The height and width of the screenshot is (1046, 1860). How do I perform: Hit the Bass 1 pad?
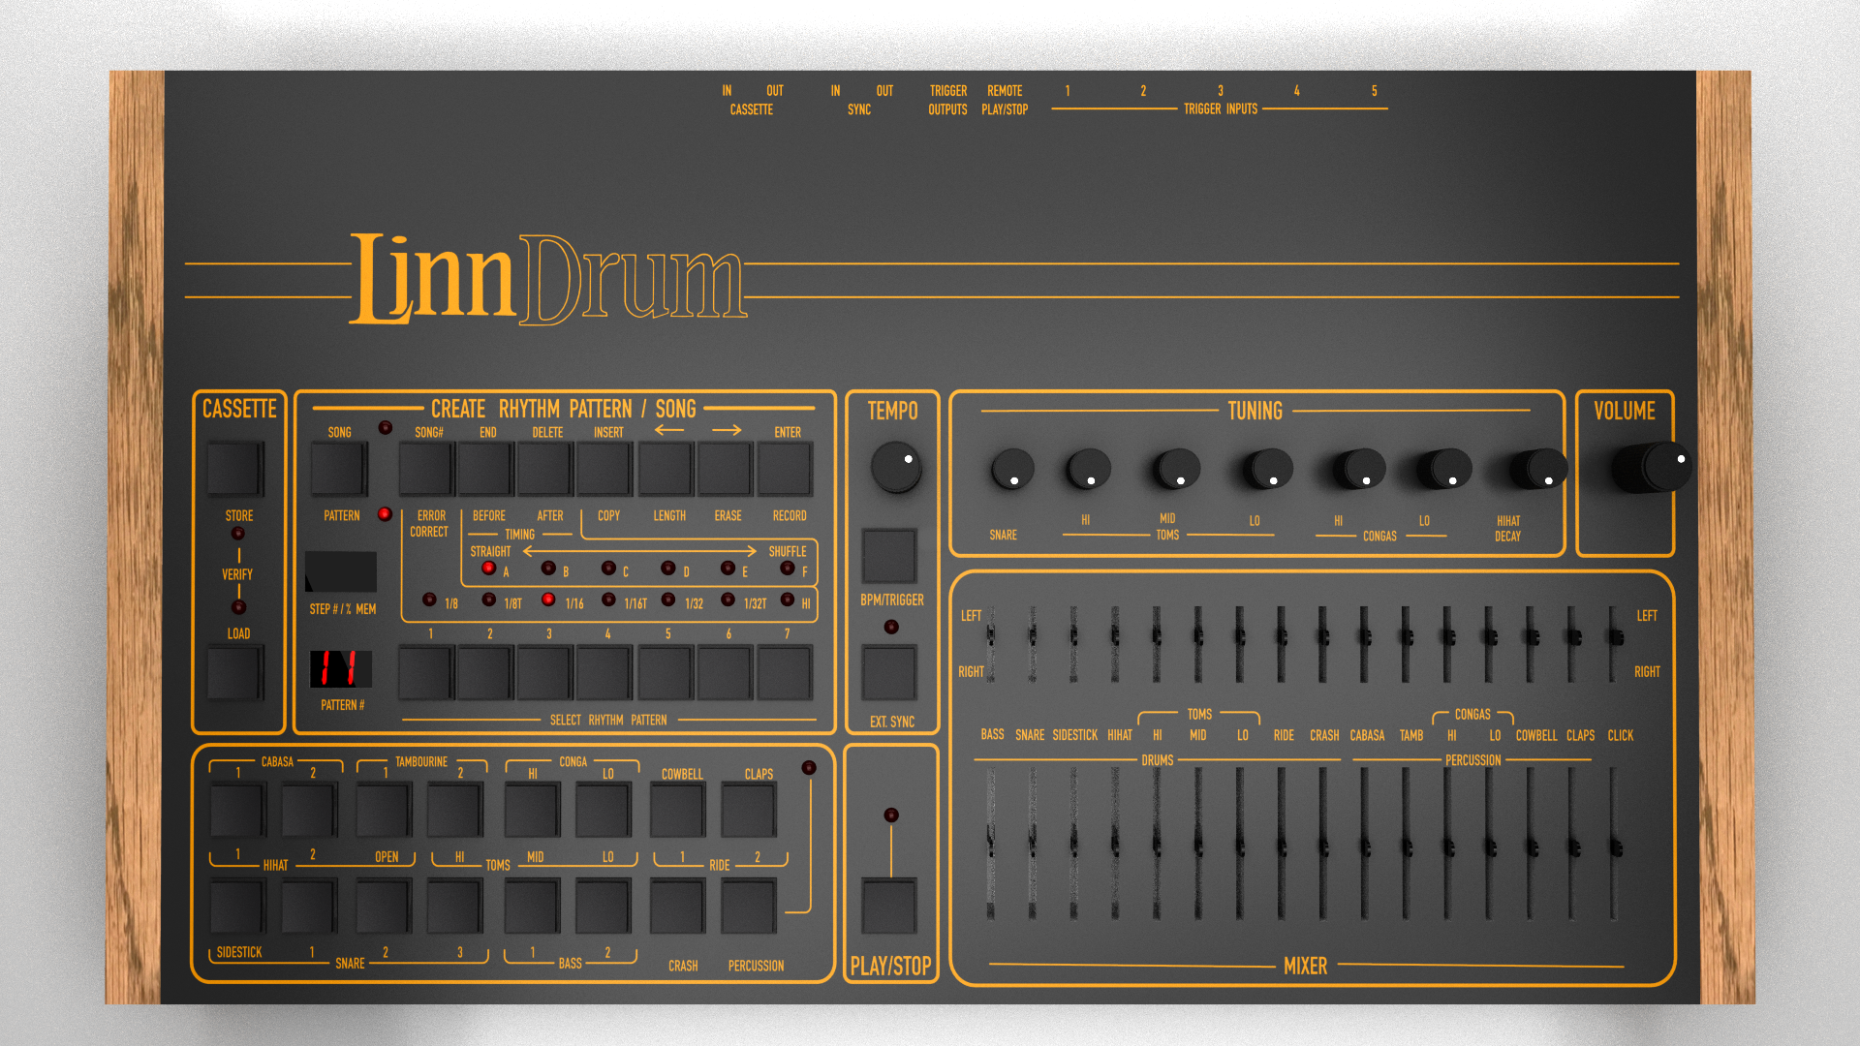tap(532, 907)
